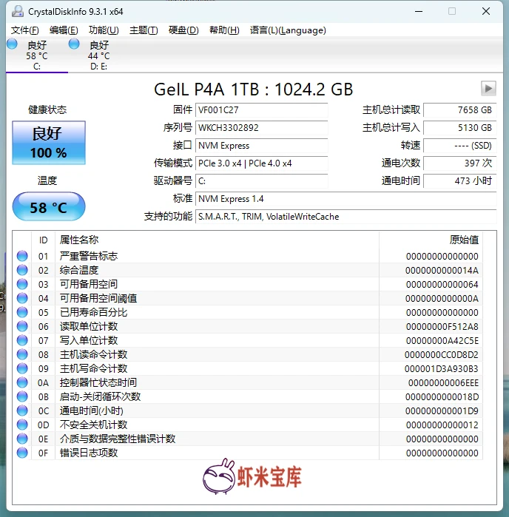Select the 可用备用空间阈值 attribute row
The image size is (509, 517).
(x=248, y=298)
